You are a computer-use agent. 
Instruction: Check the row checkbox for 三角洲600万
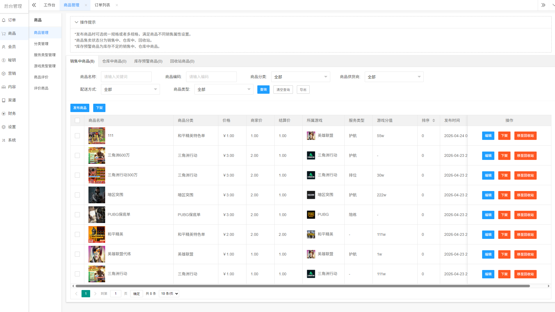77,155
